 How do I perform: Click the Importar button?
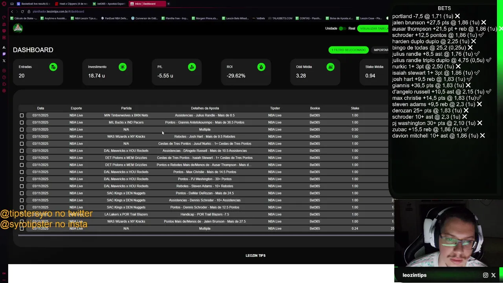pyautogui.click(x=380, y=50)
